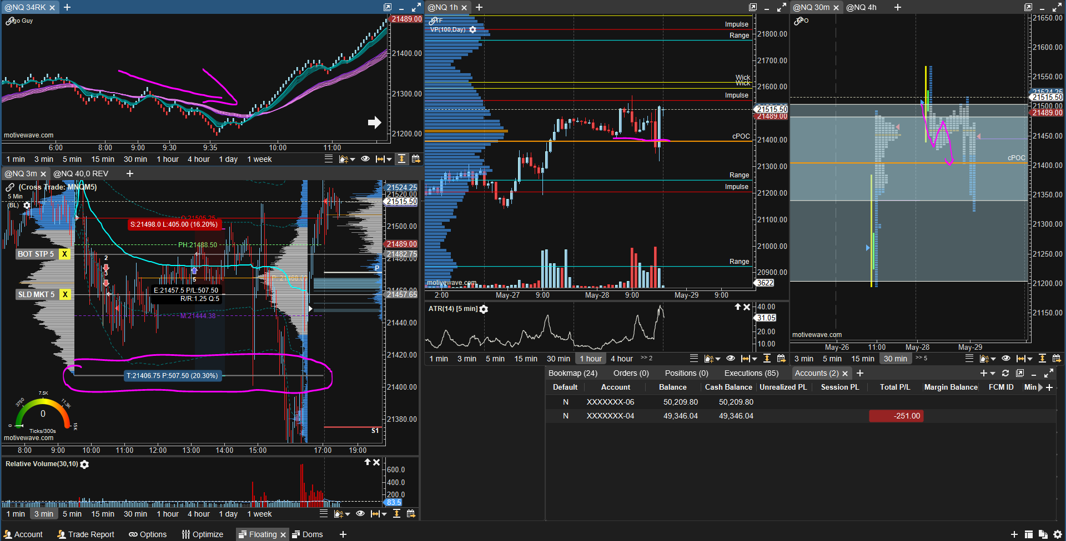Open the hamburger menu in 34RK chart toolbar

click(x=329, y=159)
